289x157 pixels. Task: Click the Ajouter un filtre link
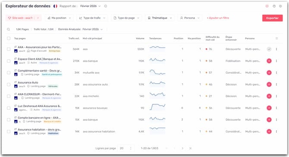click(x=218, y=18)
